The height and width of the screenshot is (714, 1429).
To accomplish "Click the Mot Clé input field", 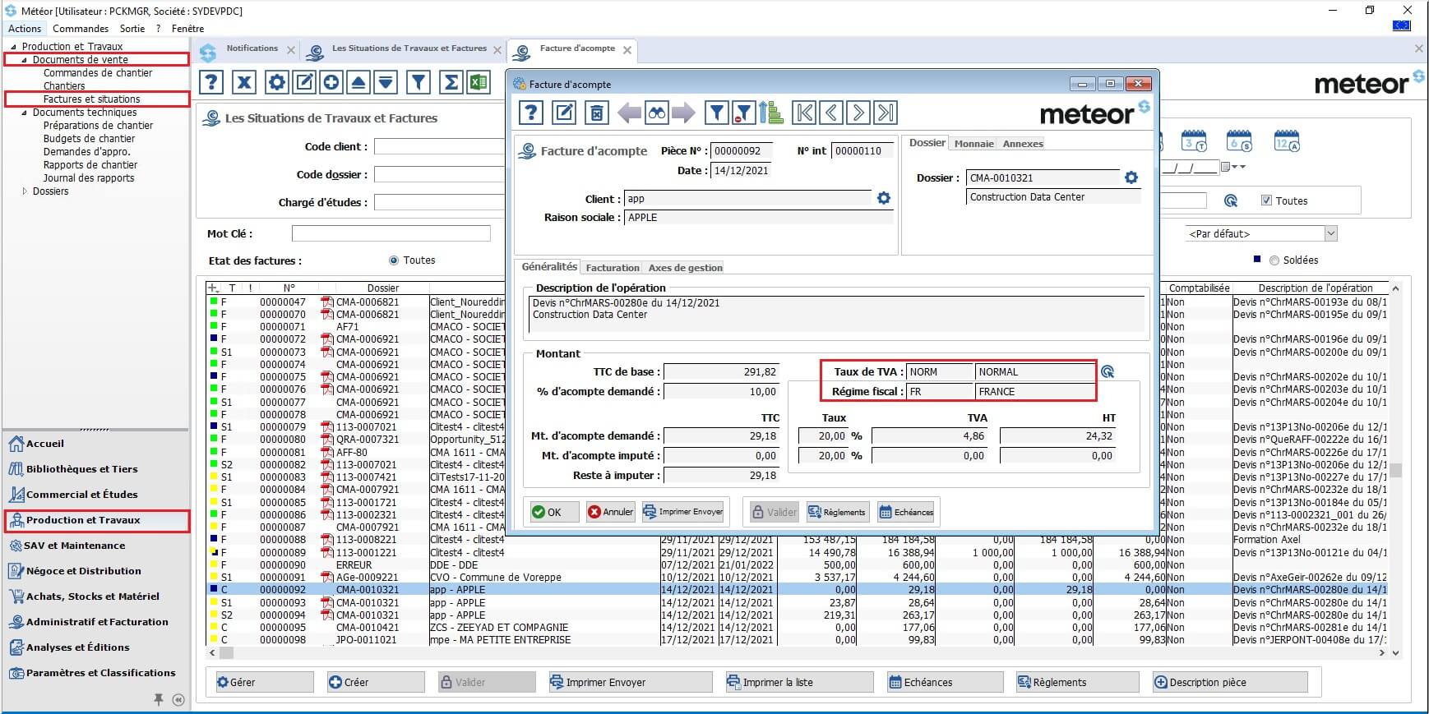I will click(391, 234).
